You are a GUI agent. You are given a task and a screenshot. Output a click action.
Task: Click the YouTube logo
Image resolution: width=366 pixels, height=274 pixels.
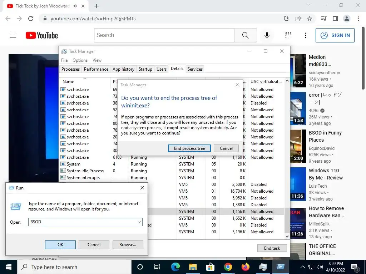42,35
